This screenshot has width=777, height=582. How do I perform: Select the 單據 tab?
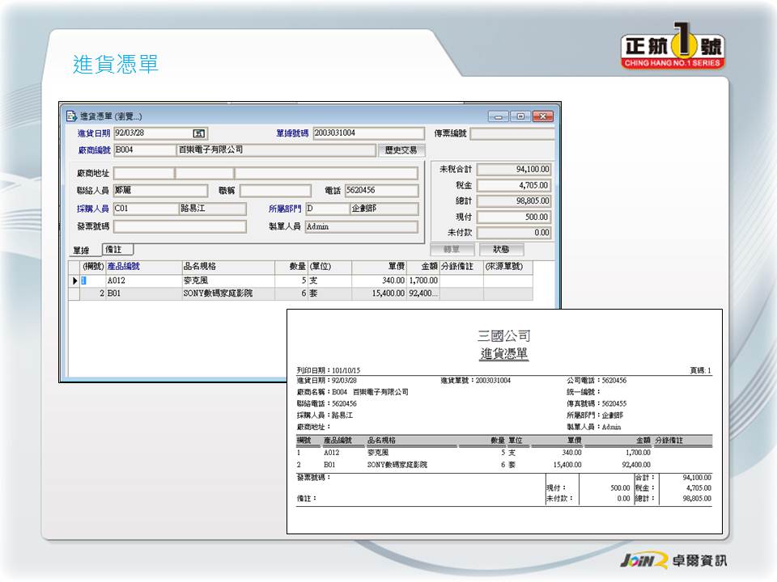81,251
